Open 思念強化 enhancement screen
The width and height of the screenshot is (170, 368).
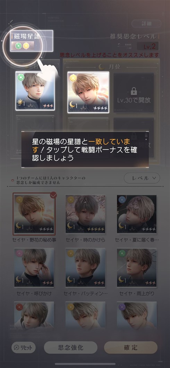click(70, 348)
